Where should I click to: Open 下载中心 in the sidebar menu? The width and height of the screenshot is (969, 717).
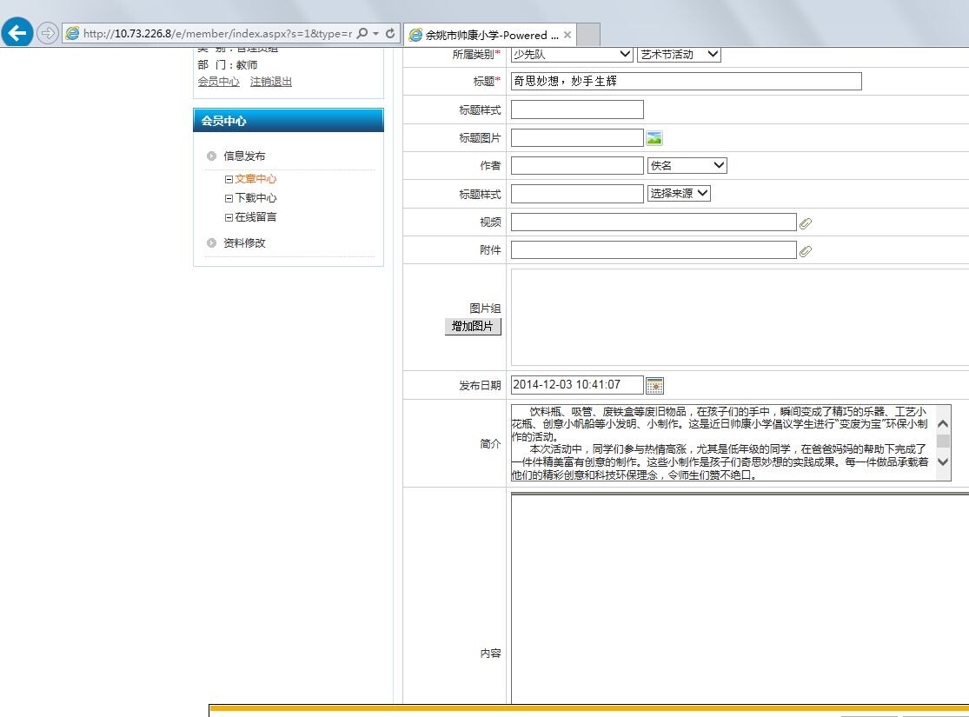coord(256,198)
